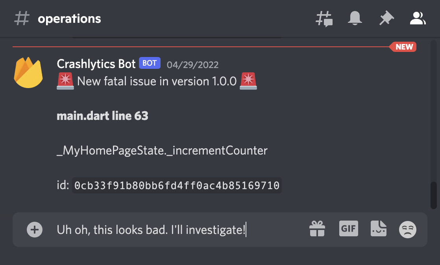Select the crash id code block text

pyautogui.click(x=177, y=185)
